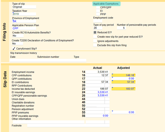Select adjusted Income tax deducted 183.07 field
The width and height of the screenshot is (165, 132).
click(x=123, y=89)
